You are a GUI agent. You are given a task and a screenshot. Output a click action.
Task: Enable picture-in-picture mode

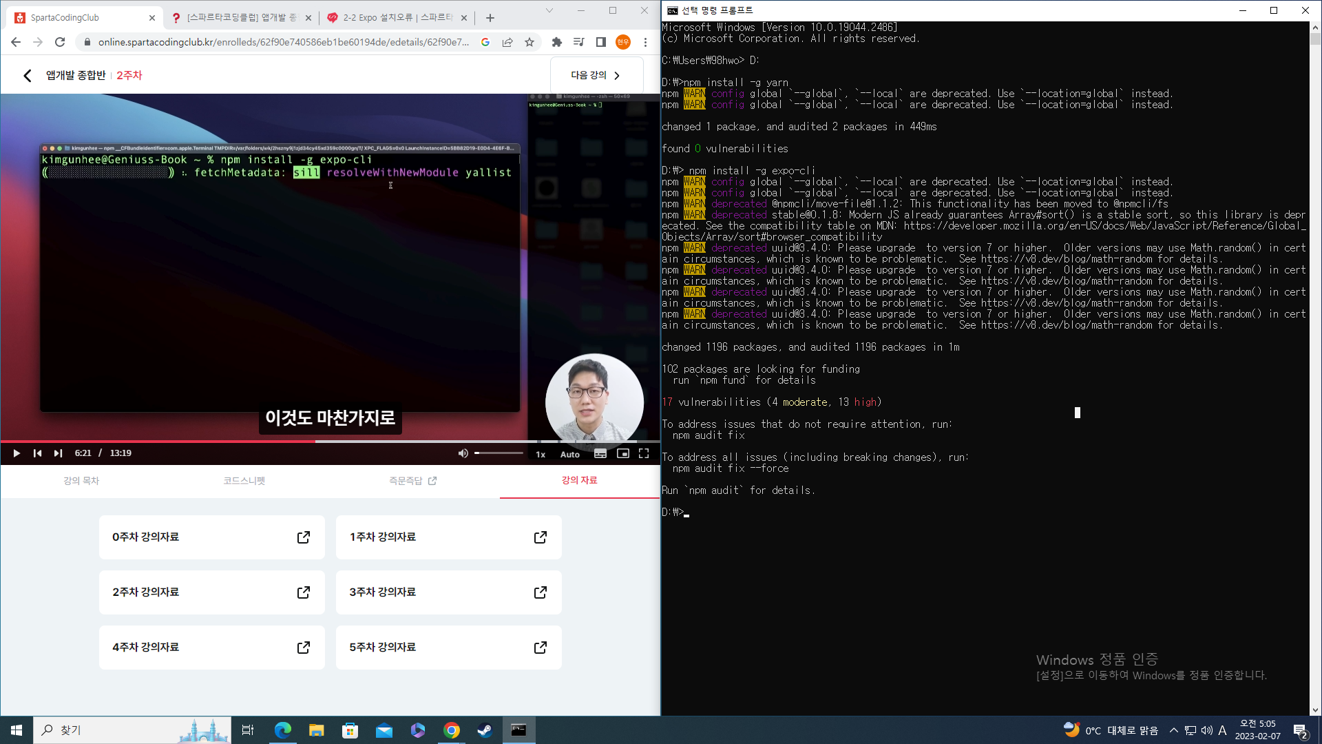point(623,453)
